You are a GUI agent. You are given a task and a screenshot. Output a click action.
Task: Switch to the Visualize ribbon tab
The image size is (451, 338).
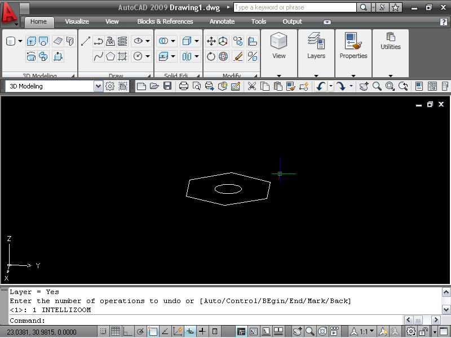pos(77,21)
